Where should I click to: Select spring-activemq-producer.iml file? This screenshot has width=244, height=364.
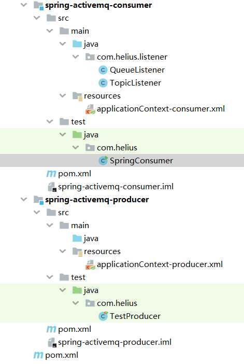click(114, 342)
